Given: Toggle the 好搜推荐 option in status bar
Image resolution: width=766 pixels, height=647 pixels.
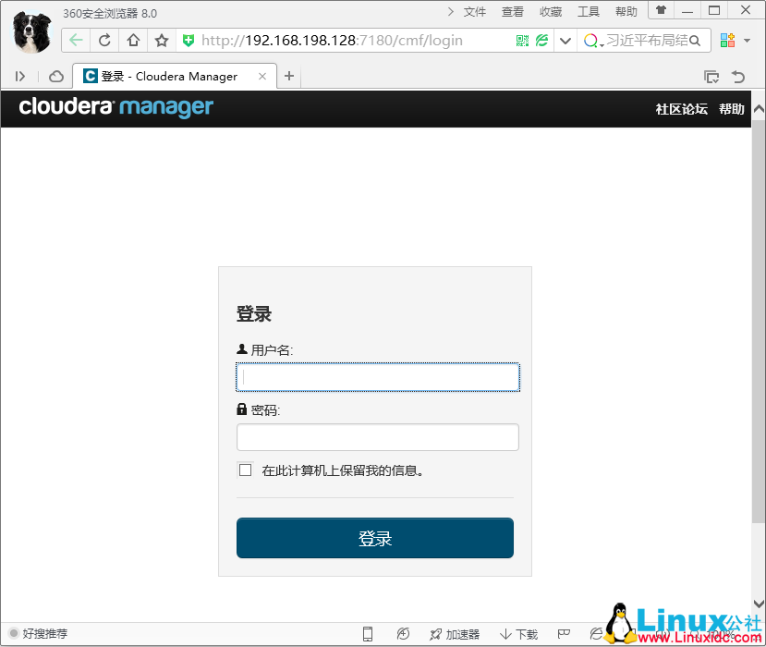Looking at the screenshot, I should pyautogui.click(x=37, y=634).
